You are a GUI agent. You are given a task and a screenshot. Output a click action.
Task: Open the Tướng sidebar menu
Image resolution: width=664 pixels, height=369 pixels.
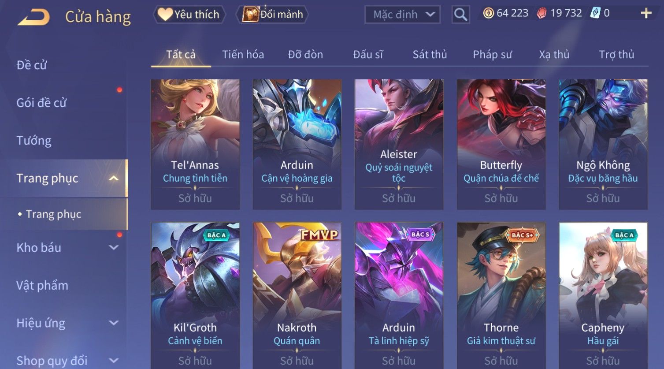click(34, 141)
